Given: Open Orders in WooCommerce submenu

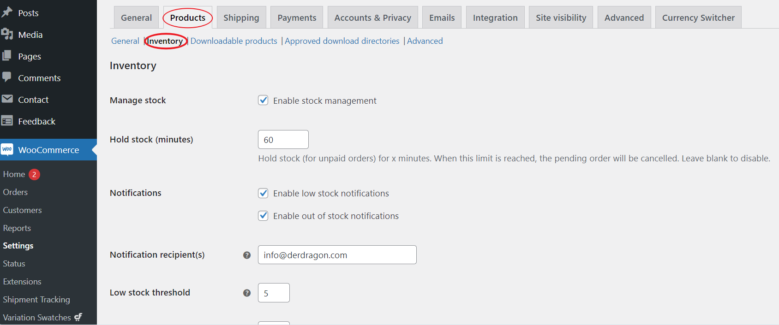Looking at the screenshot, I should tap(15, 192).
